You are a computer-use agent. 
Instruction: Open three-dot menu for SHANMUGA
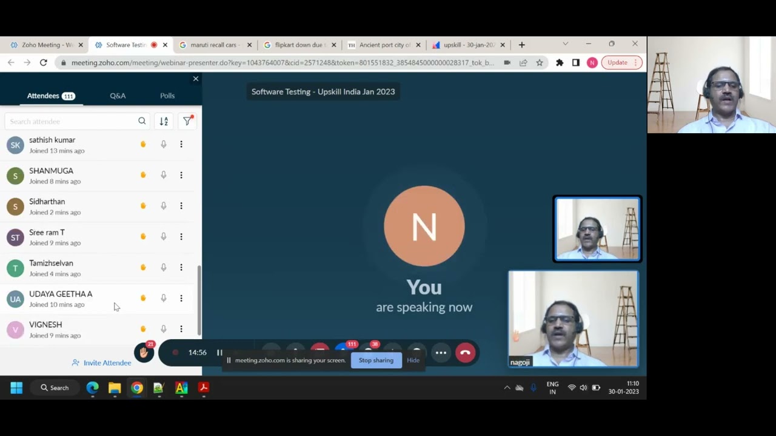coord(181,175)
